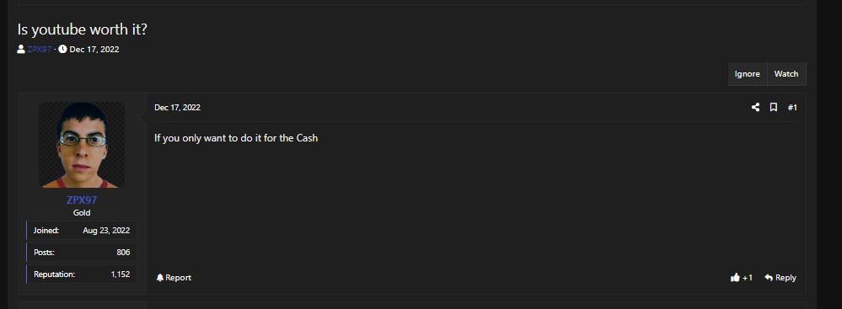Open the #1 post permalink
Viewport: 842px width, 309px height.
792,107
